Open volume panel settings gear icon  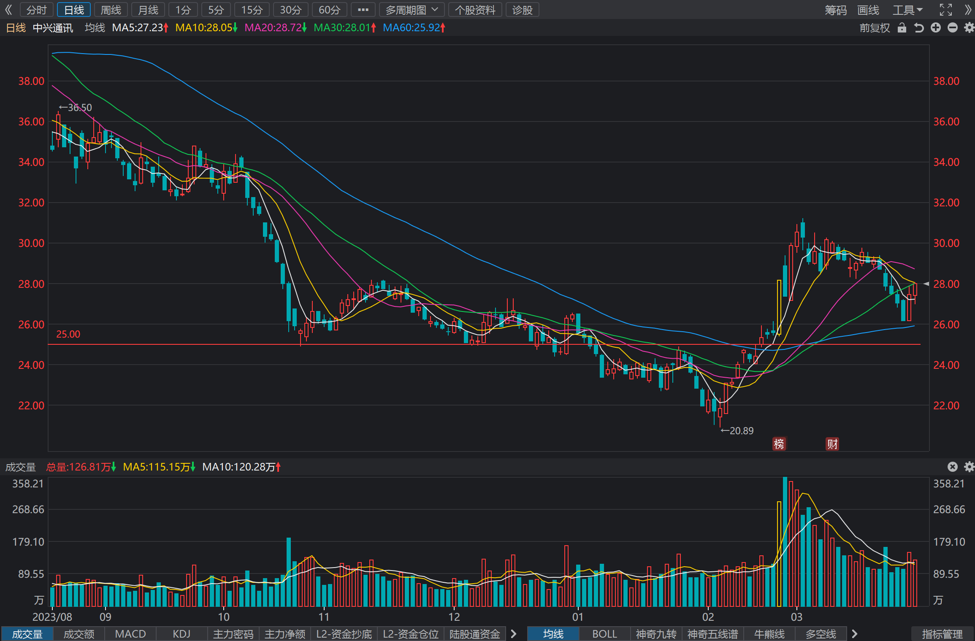click(970, 466)
